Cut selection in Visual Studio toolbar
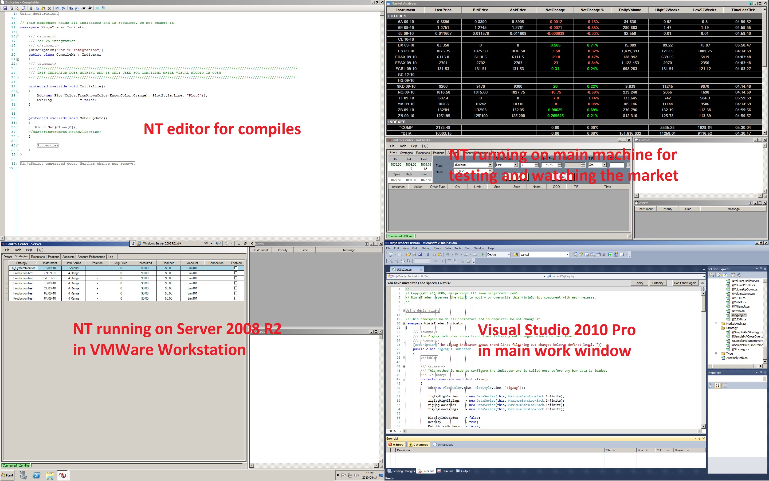Image resolution: width=769 pixels, height=481 pixels. (428, 254)
